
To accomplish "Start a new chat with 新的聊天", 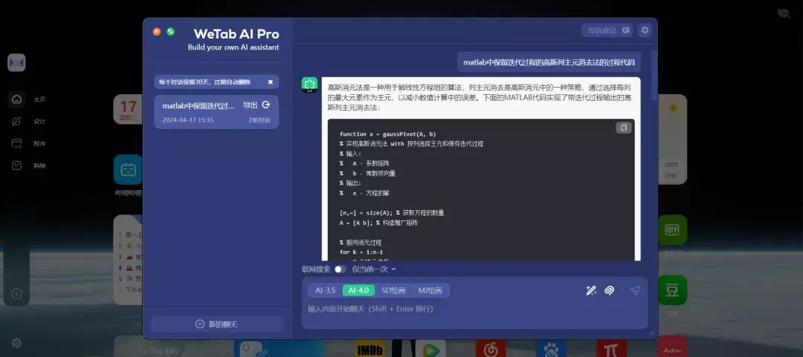I will click(x=216, y=324).
